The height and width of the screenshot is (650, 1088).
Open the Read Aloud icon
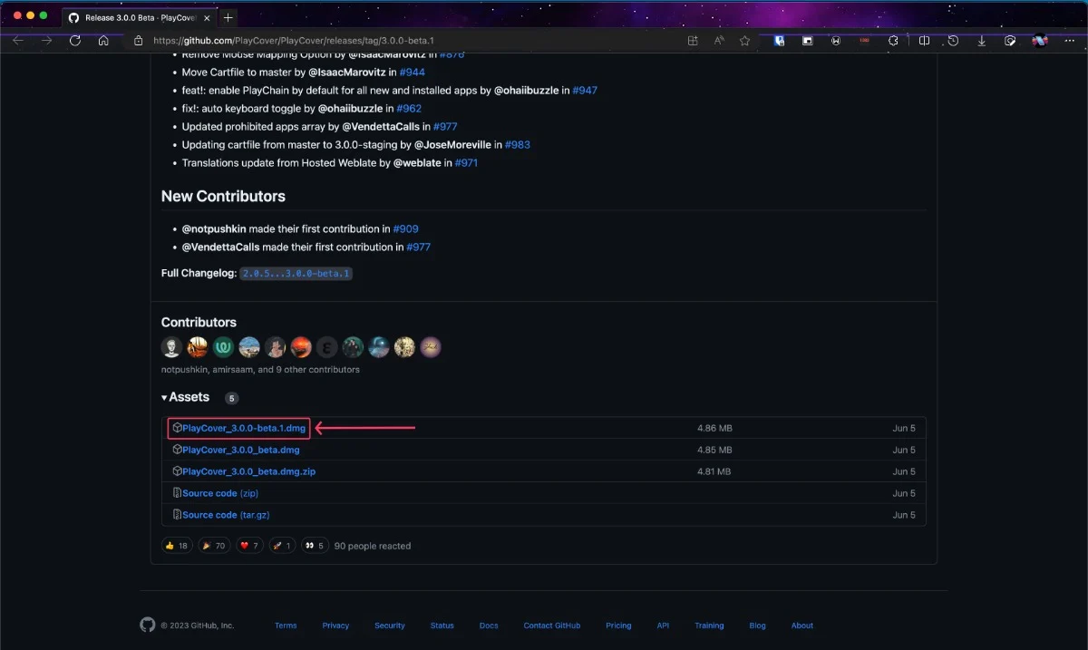tap(719, 41)
